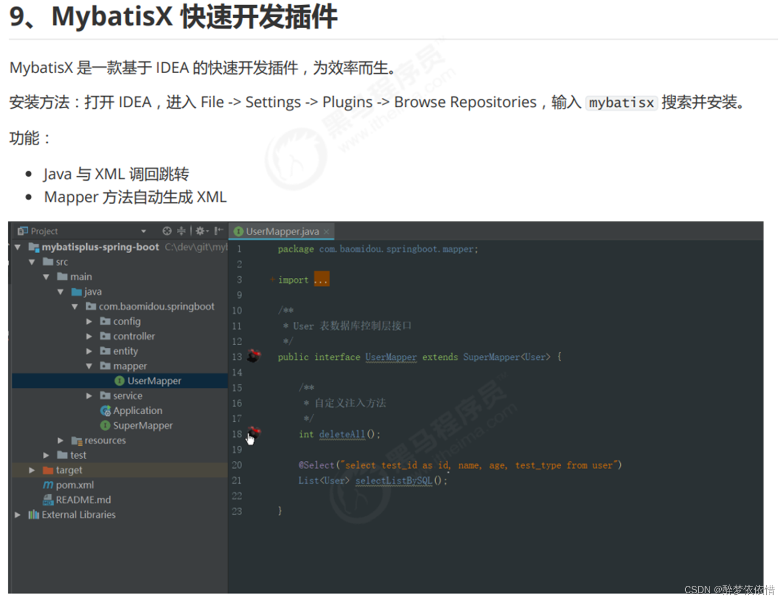
Task: Click the mybatisx inline code text
Action: tap(621, 103)
